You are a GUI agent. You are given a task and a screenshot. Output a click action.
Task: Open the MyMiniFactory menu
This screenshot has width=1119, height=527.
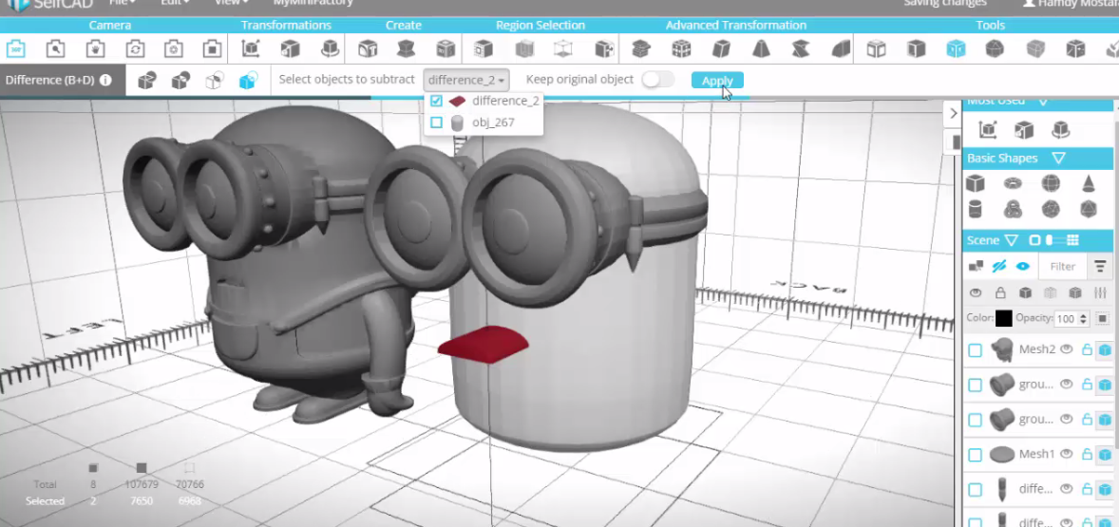pyautogui.click(x=313, y=3)
